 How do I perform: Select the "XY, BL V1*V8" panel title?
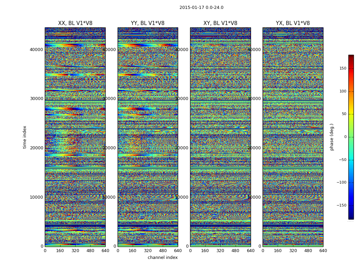point(220,23)
